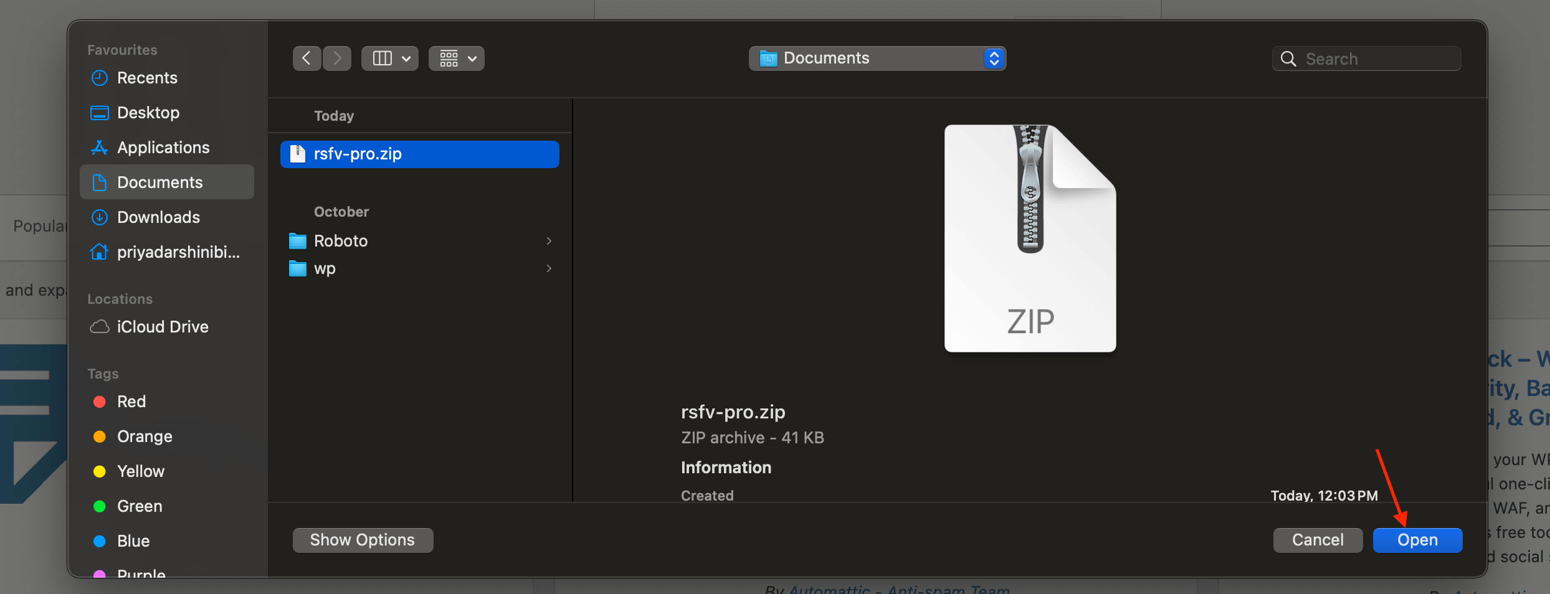
Task: Click the back navigation arrow
Action: tap(307, 59)
